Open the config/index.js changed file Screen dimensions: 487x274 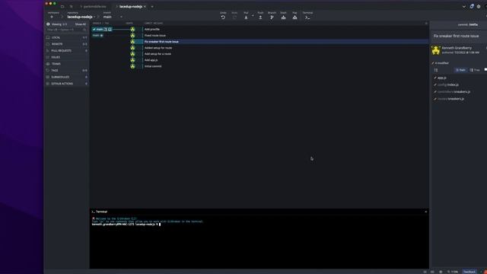[x=447, y=84]
